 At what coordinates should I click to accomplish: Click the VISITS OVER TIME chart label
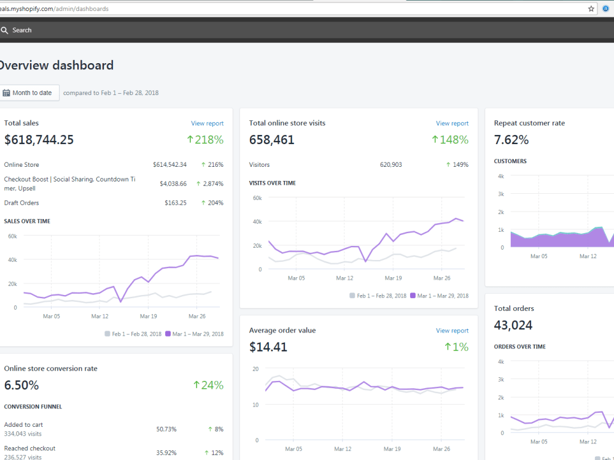273,183
